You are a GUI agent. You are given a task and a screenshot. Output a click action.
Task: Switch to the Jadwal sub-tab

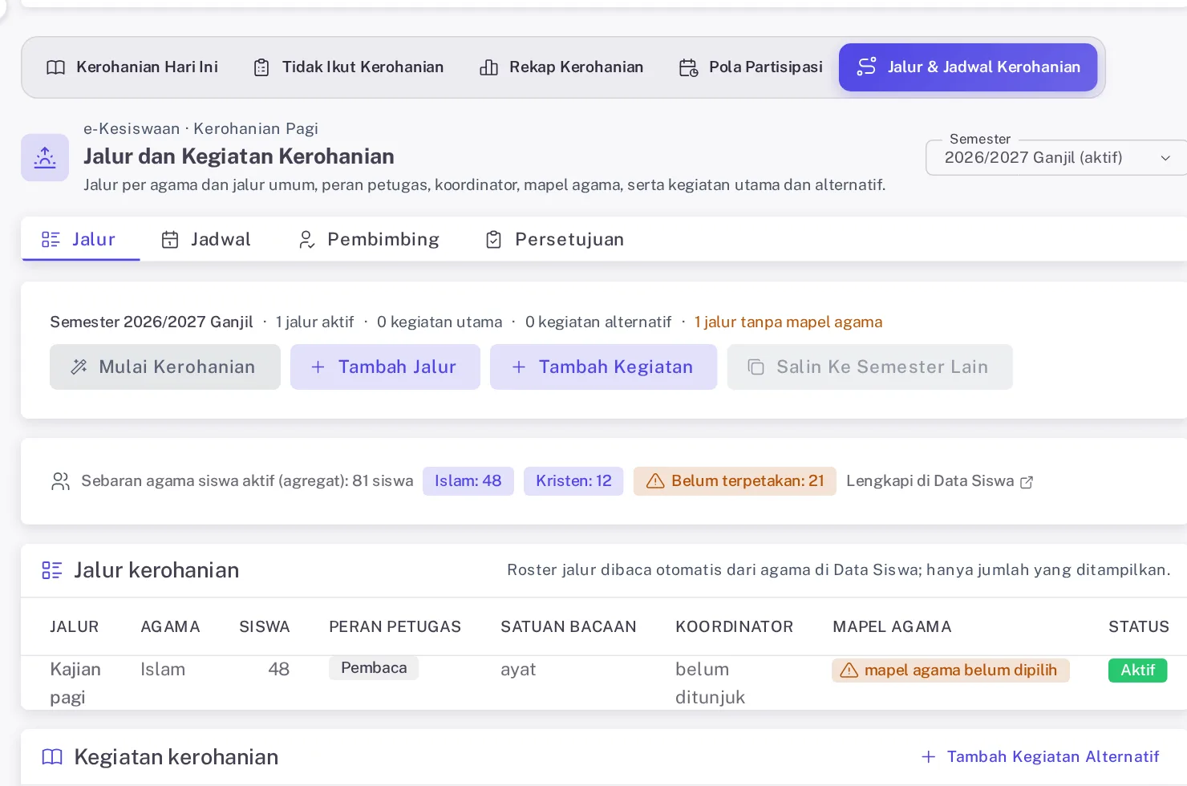[207, 239]
